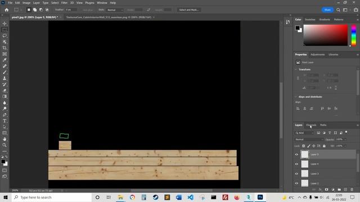This screenshot has width=360, height=202.
Task: Open the Layers panel options menu
Action: 358,125
